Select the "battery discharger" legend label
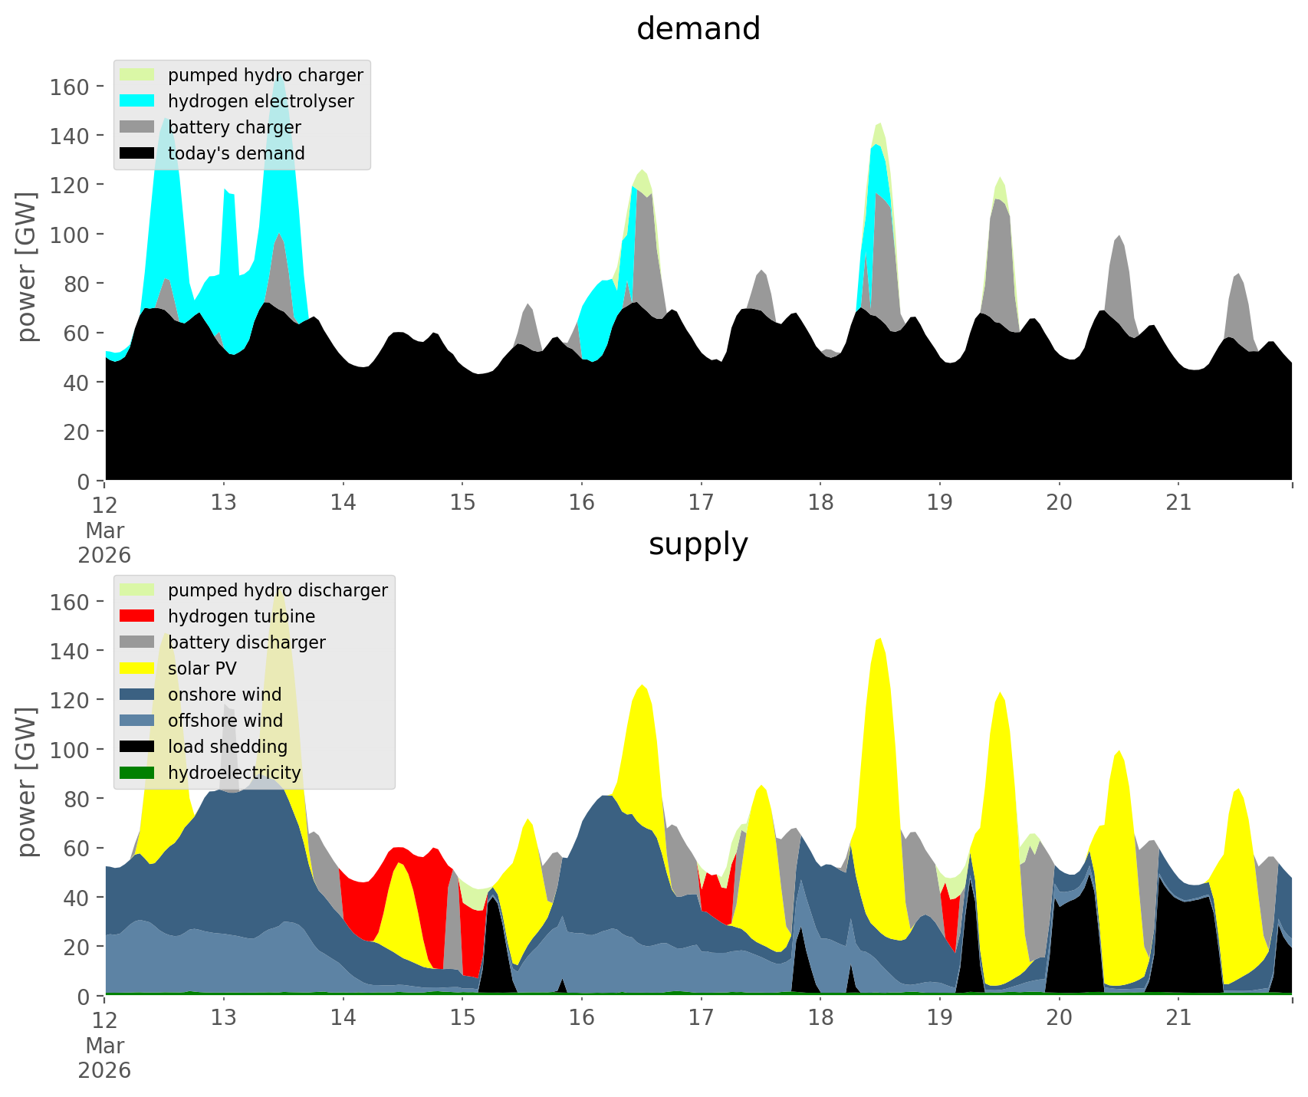 (246, 642)
